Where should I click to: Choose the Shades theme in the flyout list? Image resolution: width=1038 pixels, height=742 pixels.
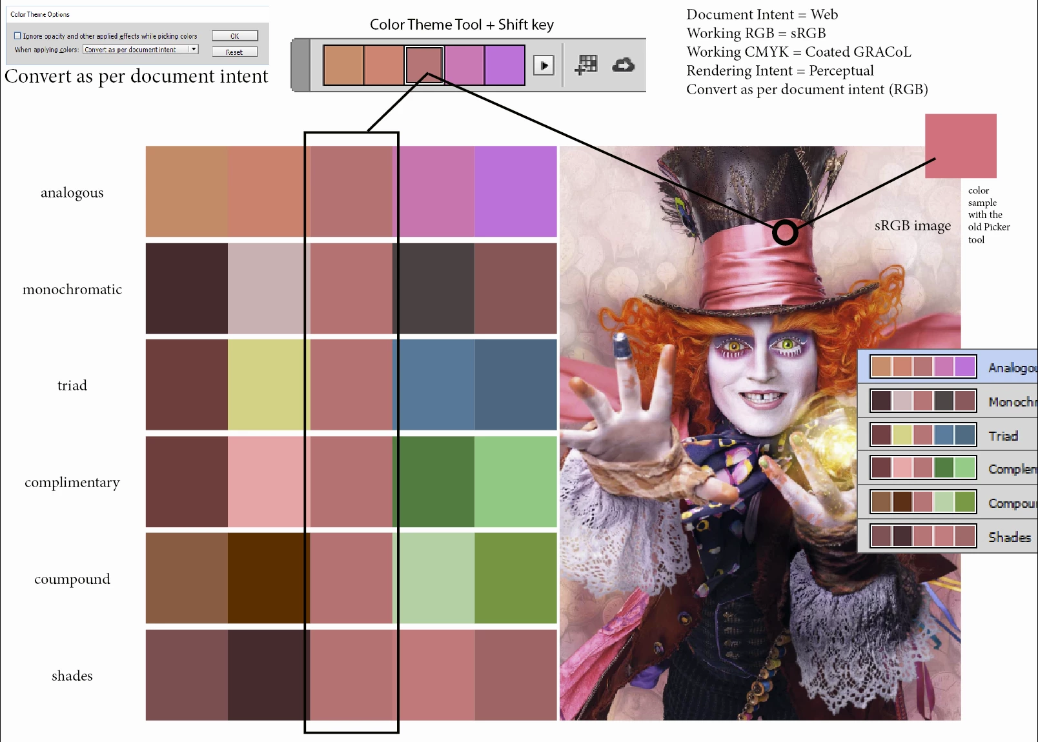[948, 536]
